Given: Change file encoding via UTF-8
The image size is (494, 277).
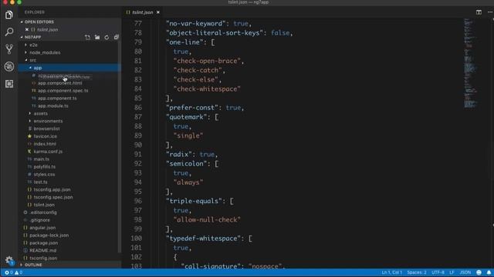Looking at the screenshot, I should (438, 272).
